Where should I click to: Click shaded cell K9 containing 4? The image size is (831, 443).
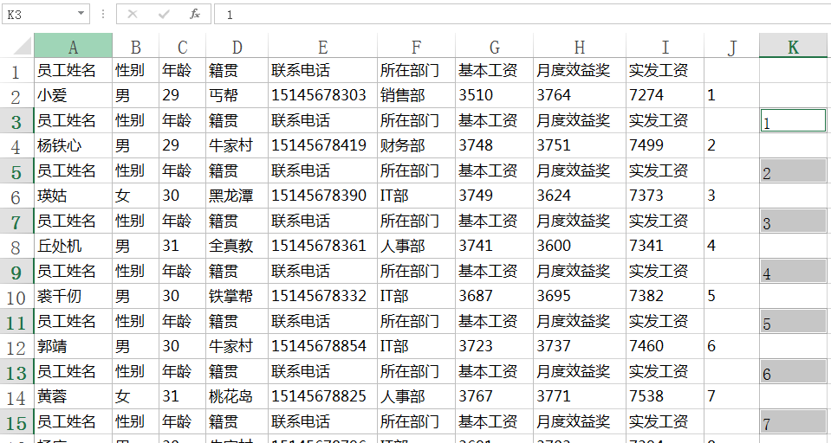coord(793,271)
